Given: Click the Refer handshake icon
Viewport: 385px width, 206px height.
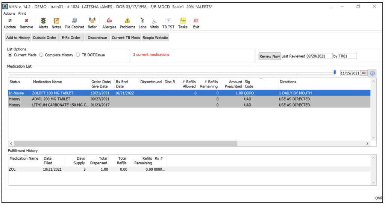Looking at the screenshot, I should (x=92, y=21).
